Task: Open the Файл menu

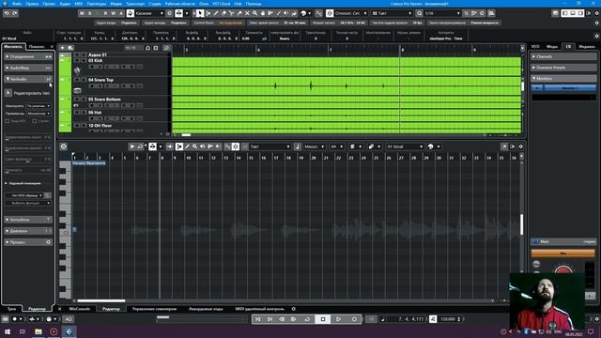Action: coord(17,4)
